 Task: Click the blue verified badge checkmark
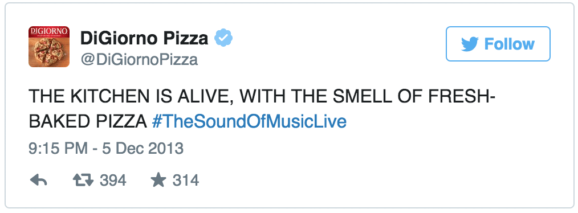(x=223, y=38)
